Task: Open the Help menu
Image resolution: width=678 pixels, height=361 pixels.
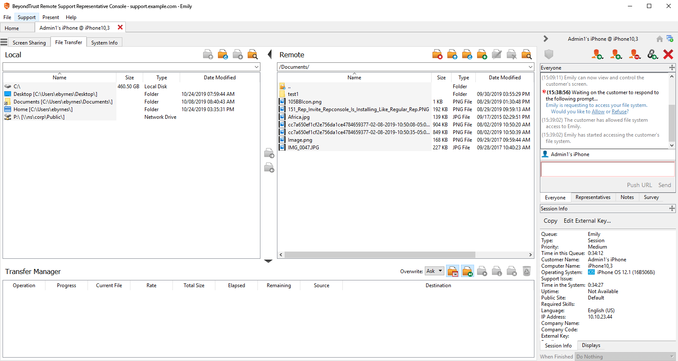Action: point(71,17)
